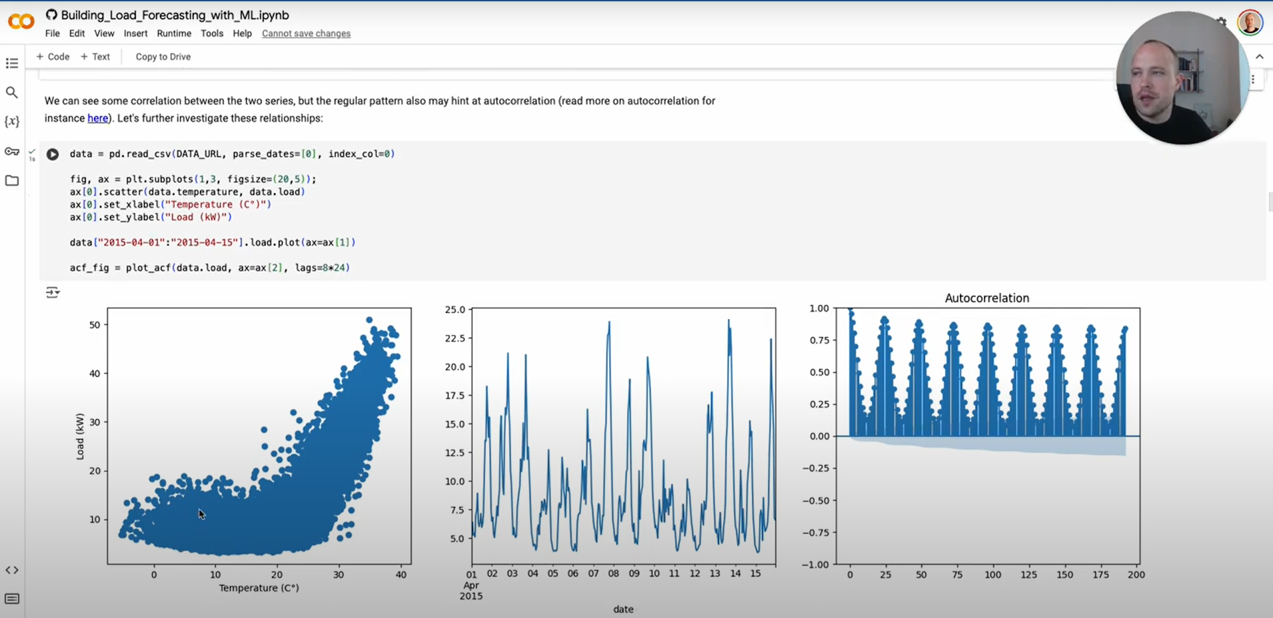
Task: Open the terminal panel icon
Action: pyautogui.click(x=12, y=599)
